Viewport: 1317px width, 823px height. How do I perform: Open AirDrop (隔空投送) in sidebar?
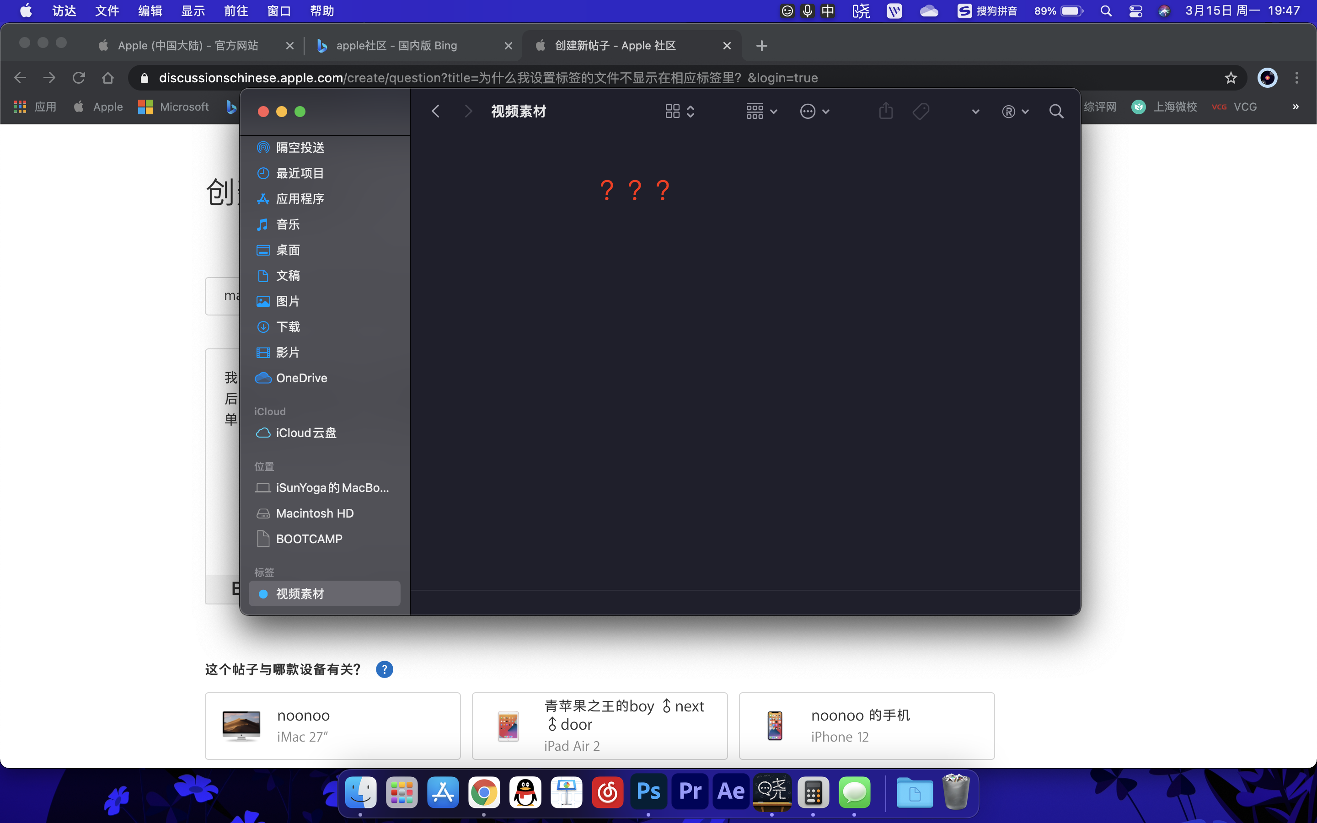tap(300, 148)
